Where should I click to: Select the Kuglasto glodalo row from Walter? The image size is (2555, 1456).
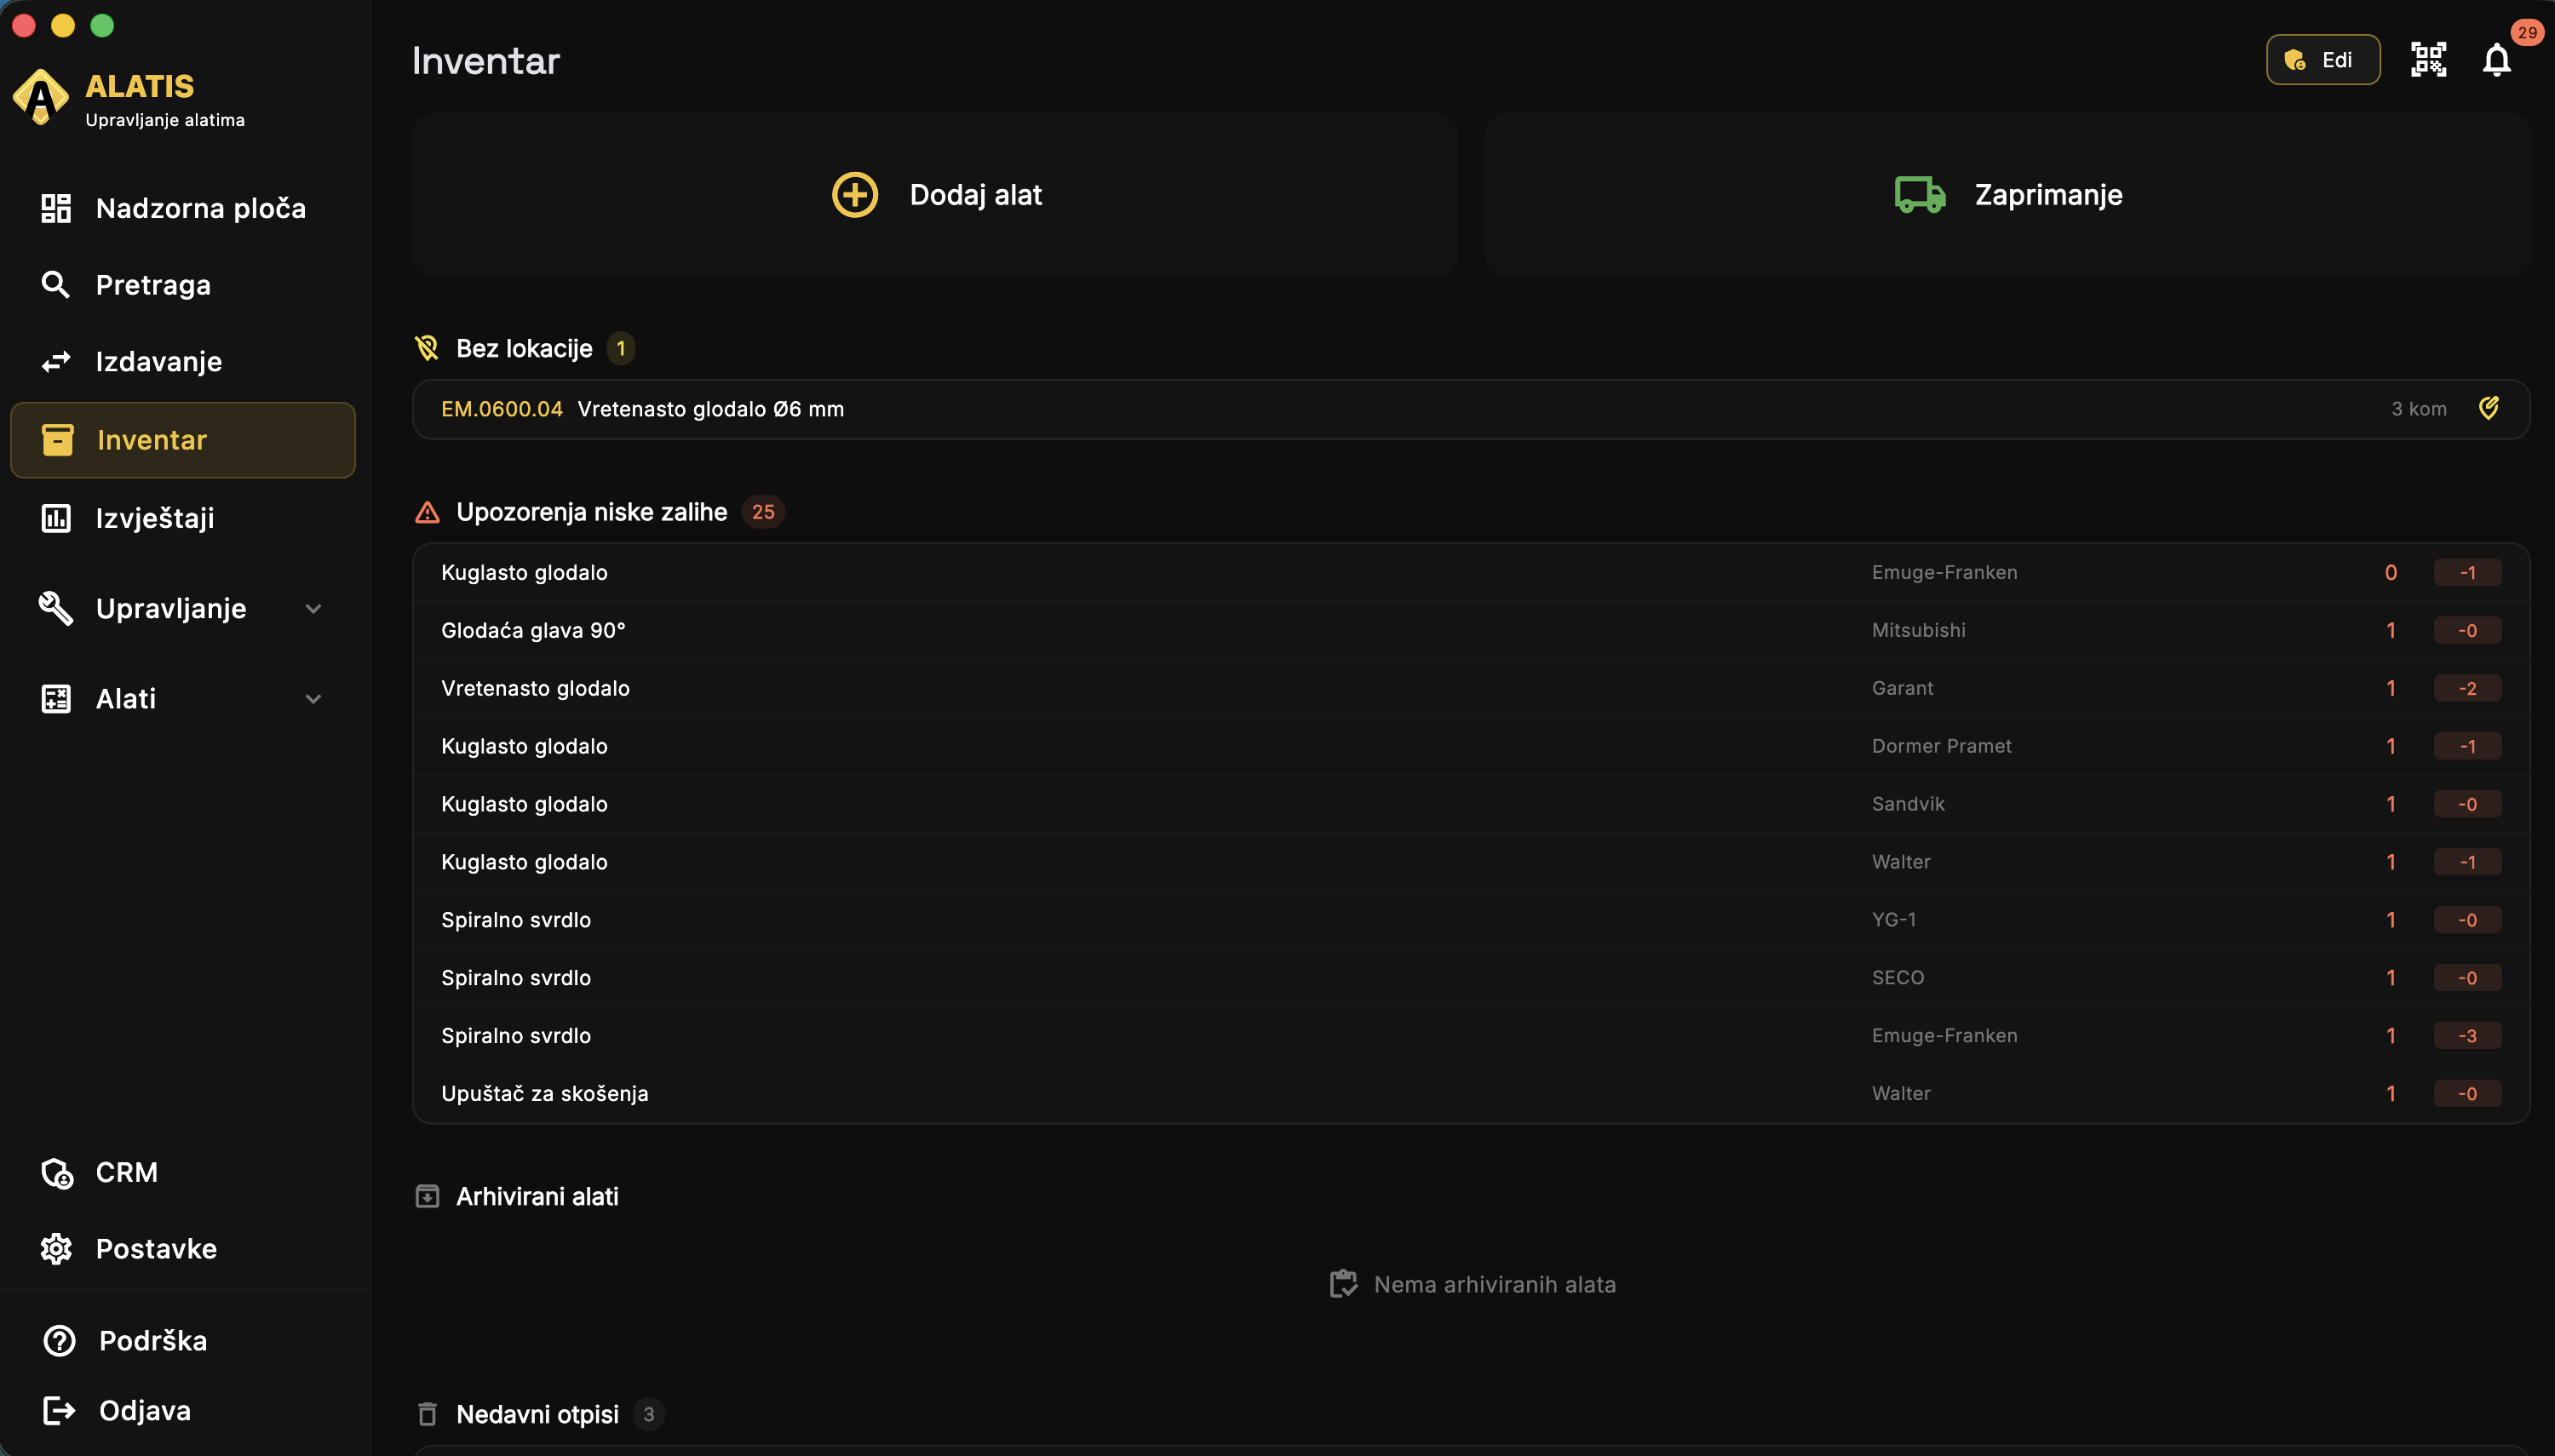point(1471,862)
